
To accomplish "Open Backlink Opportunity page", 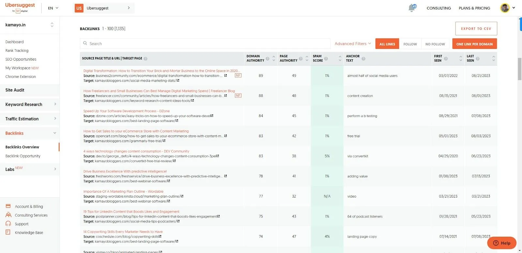I will pos(23,156).
